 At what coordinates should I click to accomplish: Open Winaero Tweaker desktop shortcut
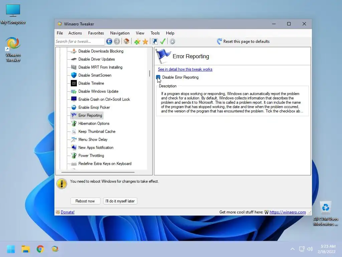point(13,50)
